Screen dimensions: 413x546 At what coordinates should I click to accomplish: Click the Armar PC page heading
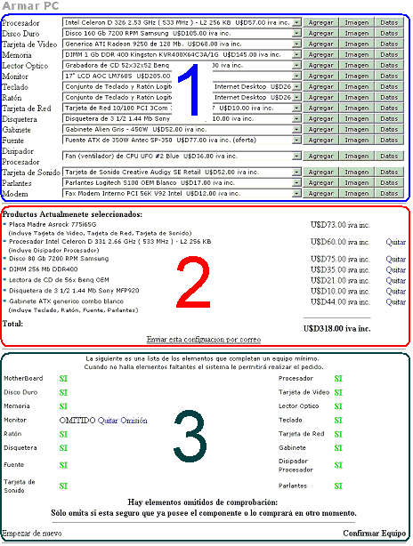[30, 6]
